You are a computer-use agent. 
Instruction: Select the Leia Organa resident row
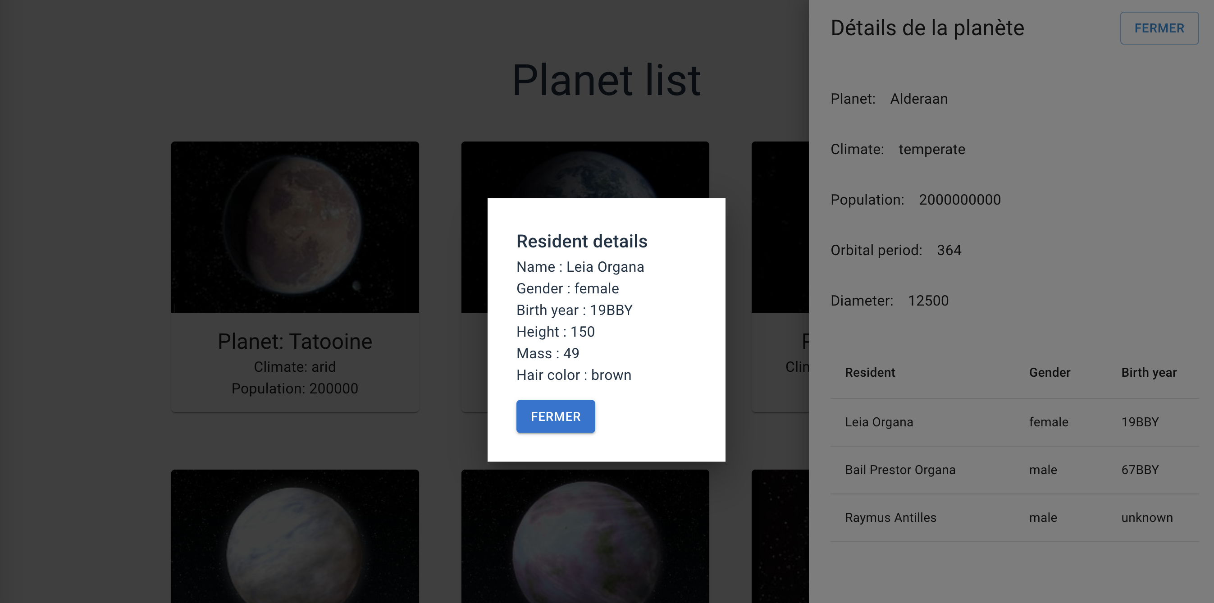click(x=1014, y=422)
